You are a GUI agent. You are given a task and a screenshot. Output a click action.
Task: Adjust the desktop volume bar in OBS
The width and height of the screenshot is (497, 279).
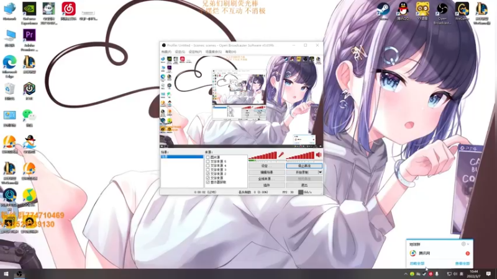[300, 156]
